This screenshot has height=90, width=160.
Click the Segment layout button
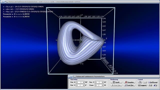pos(142,85)
